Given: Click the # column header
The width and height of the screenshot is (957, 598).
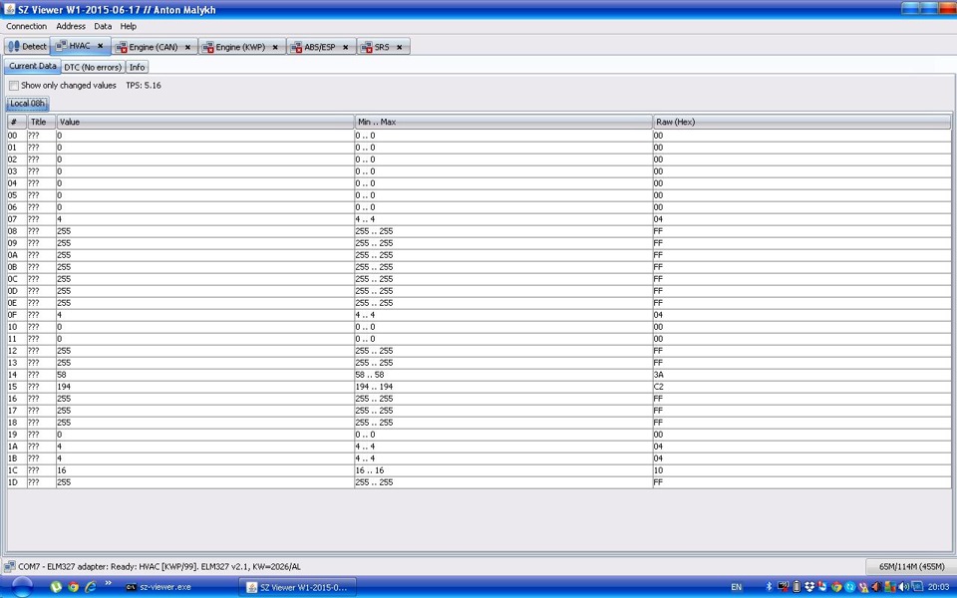Looking at the screenshot, I should (x=17, y=122).
